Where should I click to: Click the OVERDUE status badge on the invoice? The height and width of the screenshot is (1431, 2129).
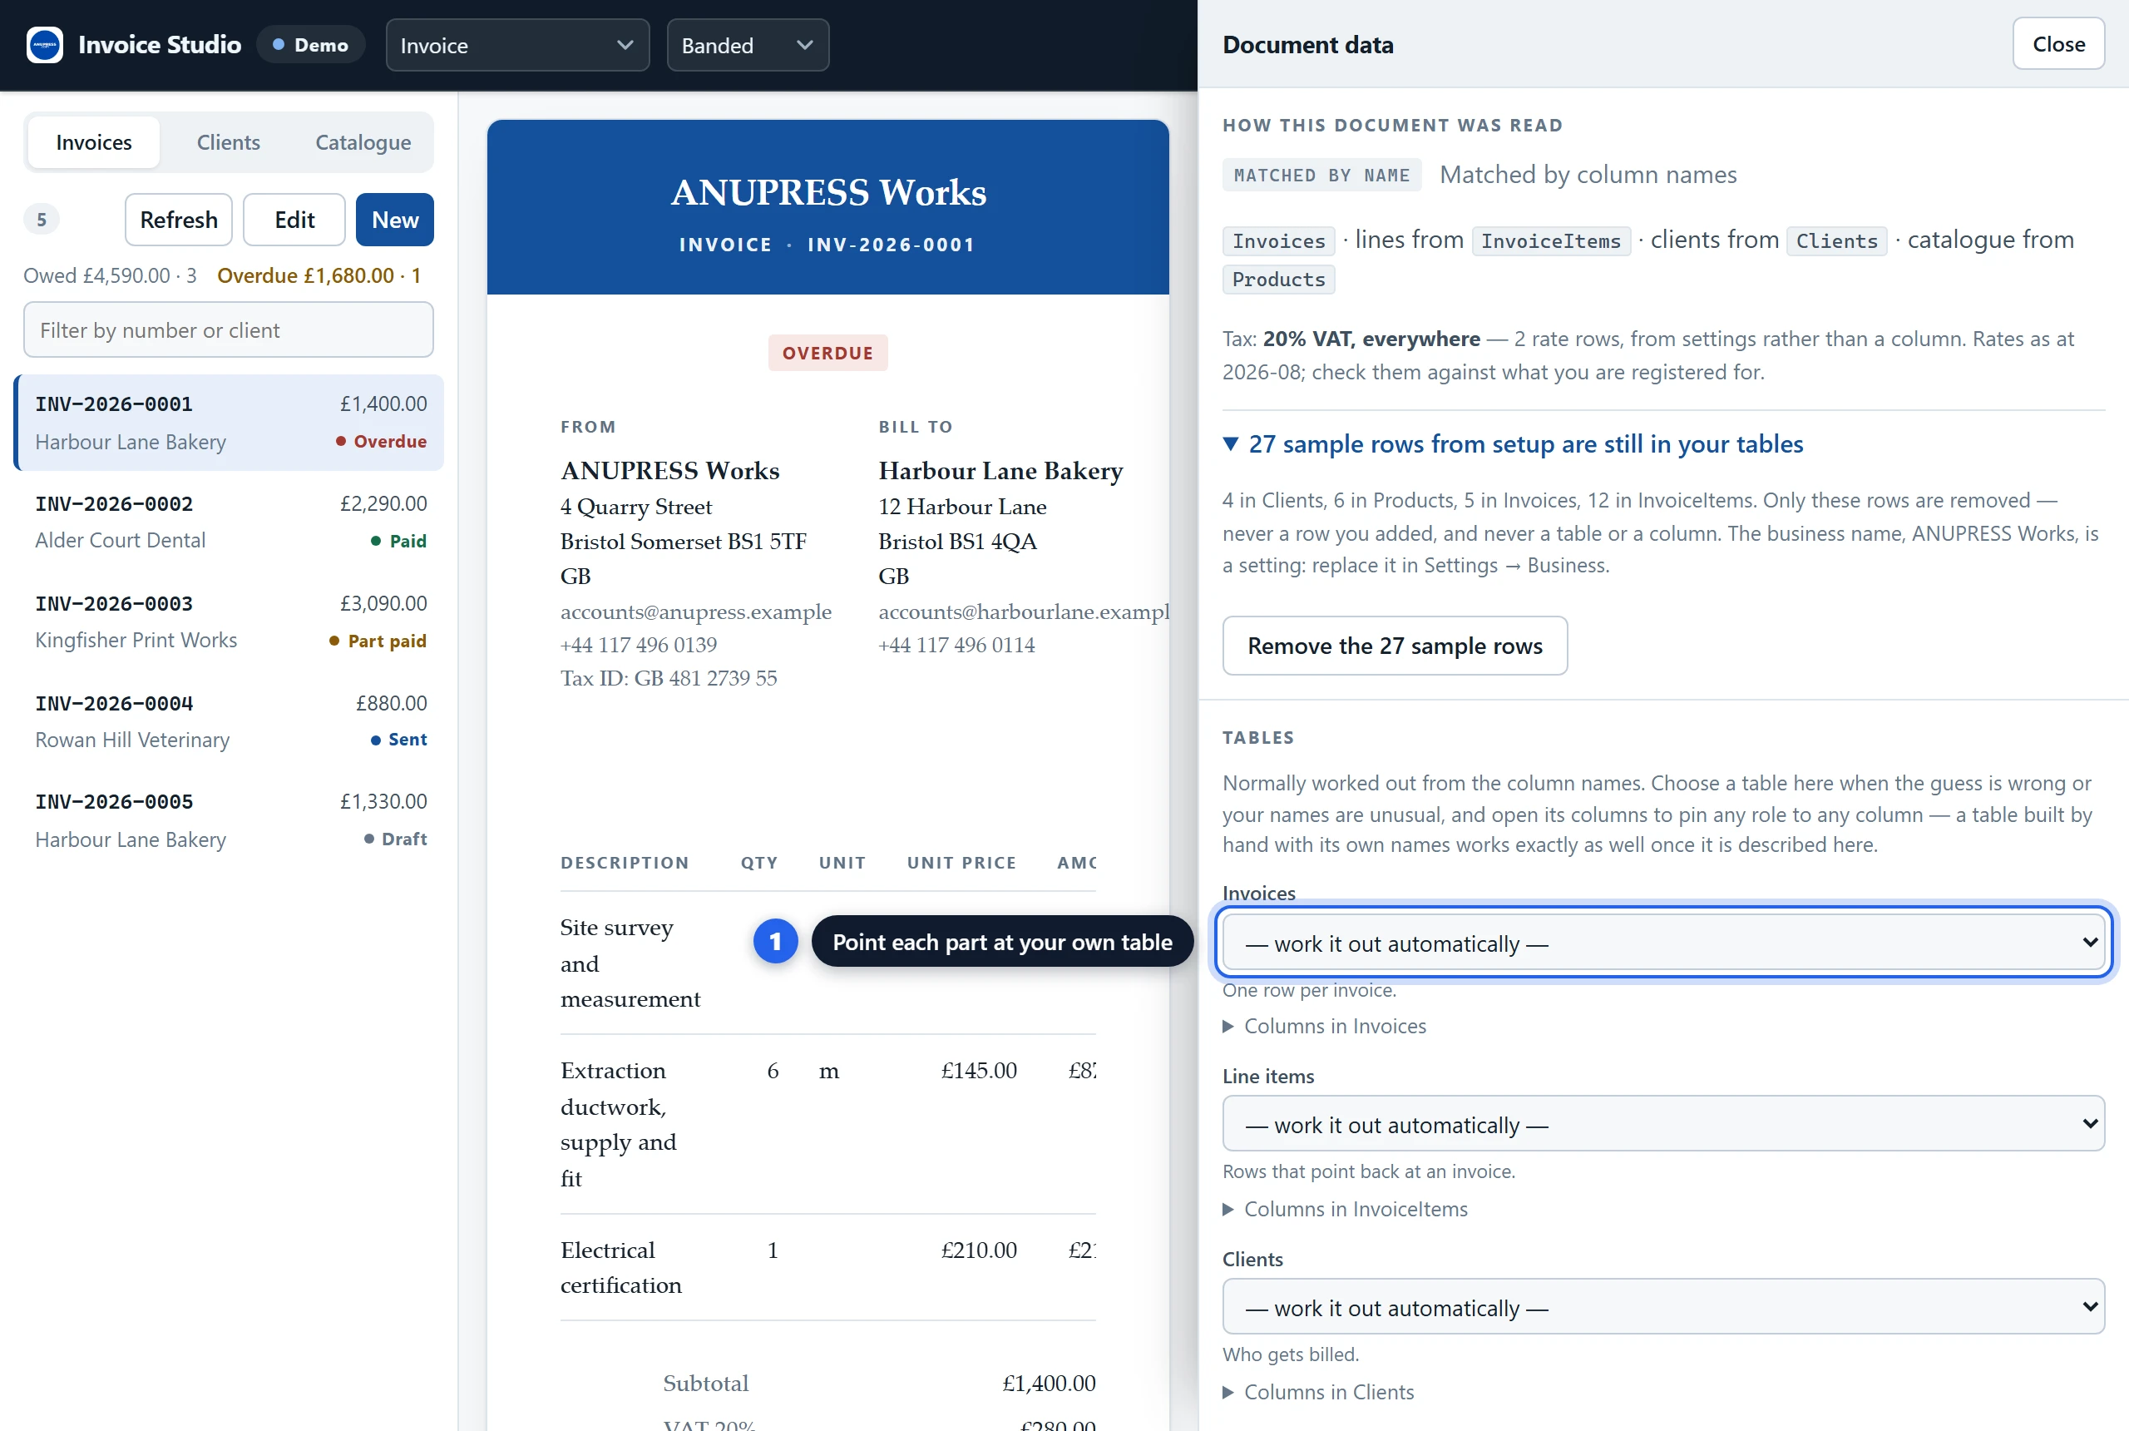point(827,354)
